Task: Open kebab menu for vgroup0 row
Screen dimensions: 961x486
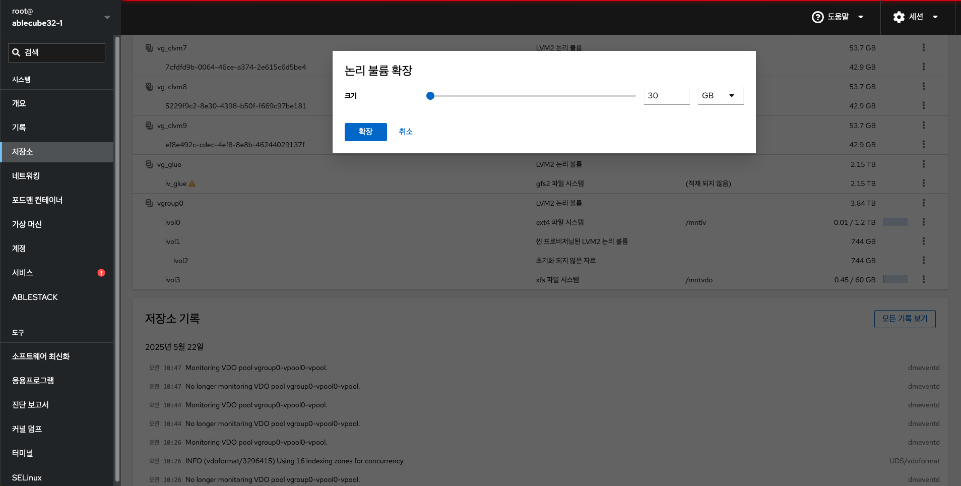Action: coord(923,203)
